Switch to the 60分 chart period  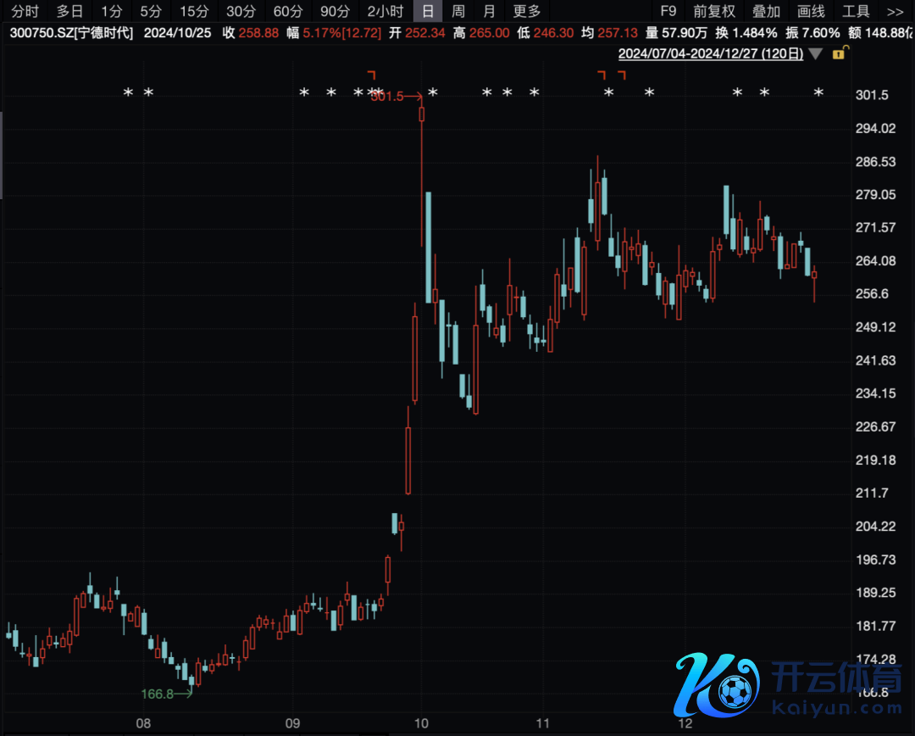pyautogui.click(x=288, y=11)
